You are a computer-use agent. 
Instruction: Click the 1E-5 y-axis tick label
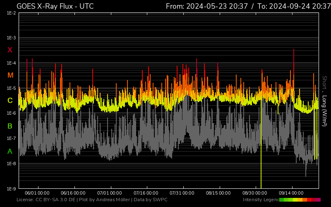[12, 88]
